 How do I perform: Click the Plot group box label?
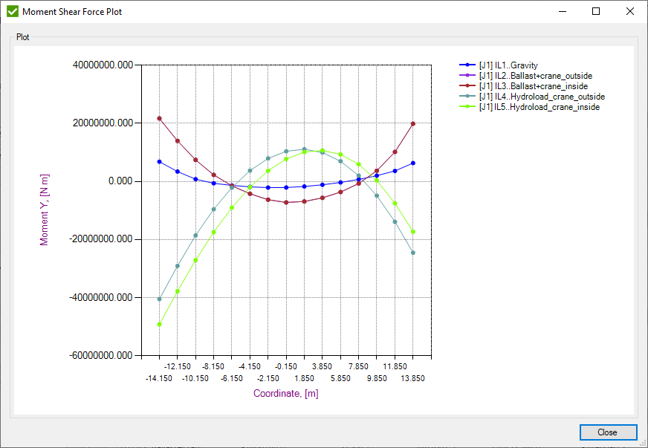(x=22, y=36)
